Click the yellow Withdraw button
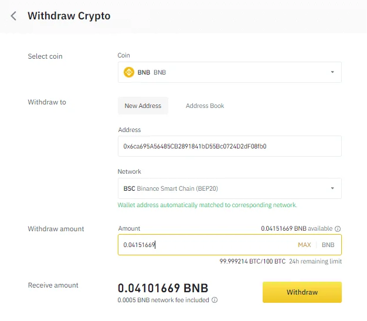The width and height of the screenshot is (367, 321). (x=302, y=292)
